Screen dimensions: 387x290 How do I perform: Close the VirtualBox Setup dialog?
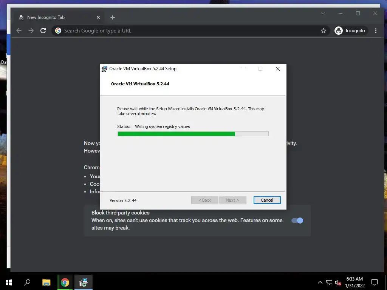click(278, 69)
